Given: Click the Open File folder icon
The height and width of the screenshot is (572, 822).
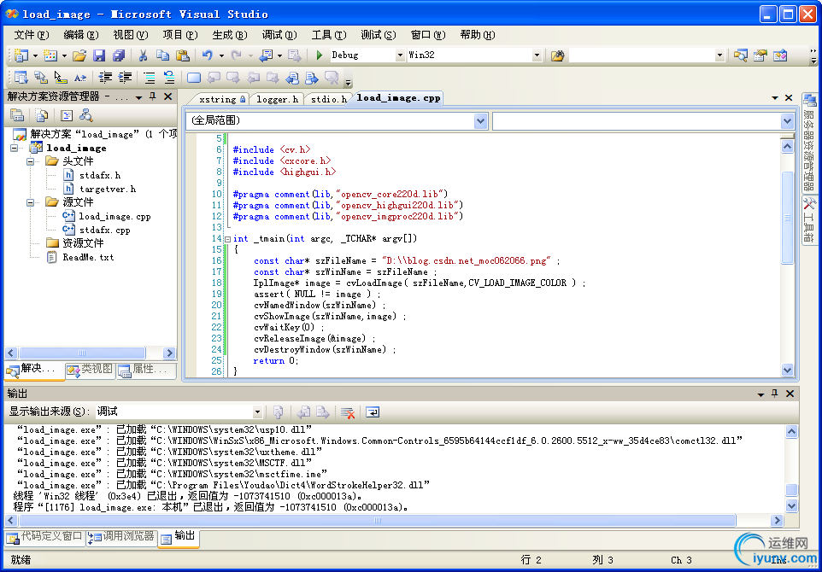Looking at the screenshot, I should pos(79,55).
